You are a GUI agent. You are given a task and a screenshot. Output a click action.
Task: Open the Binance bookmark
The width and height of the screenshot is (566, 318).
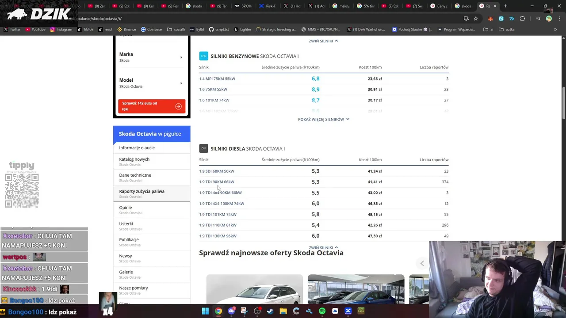[126, 30]
